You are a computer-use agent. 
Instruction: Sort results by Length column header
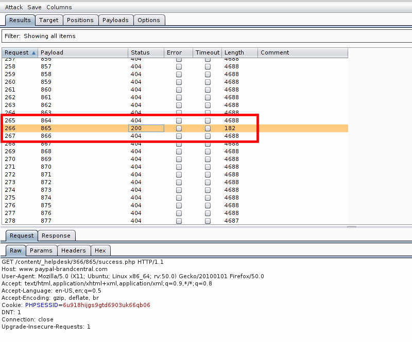239,52
